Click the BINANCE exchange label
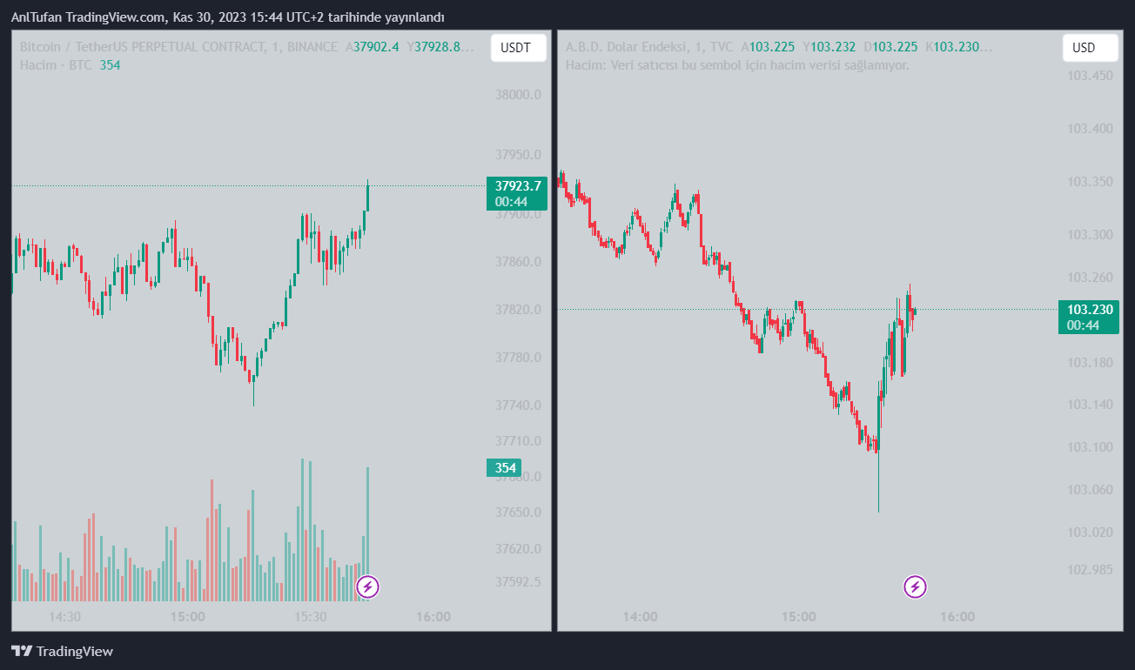This screenshot has height=670, width=1135. tap(313, 47)
